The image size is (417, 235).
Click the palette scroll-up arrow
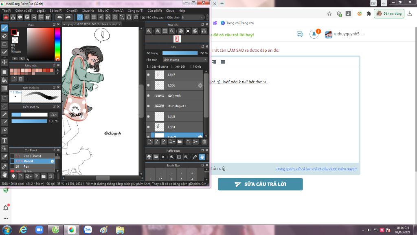pyautogui.click(x=58, y=70)
